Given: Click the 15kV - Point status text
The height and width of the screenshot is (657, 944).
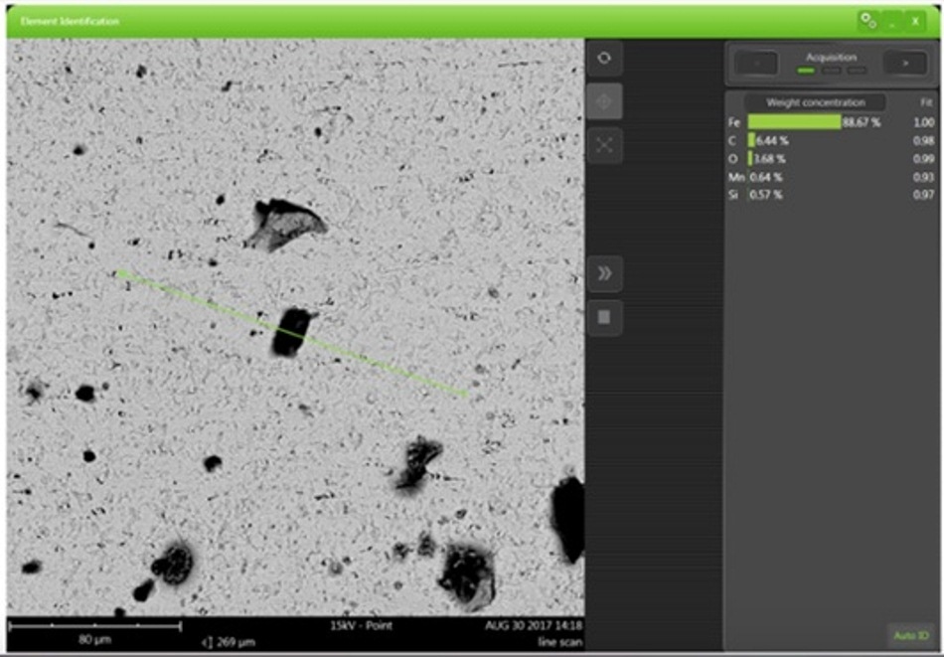Looking at the screenshot, I should click(361, 625).
